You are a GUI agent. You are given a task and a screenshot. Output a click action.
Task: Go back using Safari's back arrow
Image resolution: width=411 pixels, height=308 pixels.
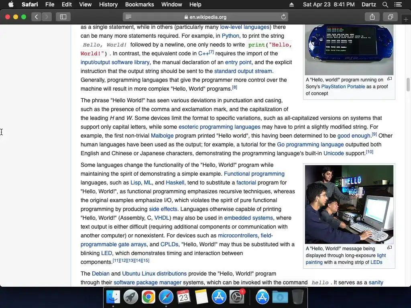pyautogui.click(x=37, y=17)
